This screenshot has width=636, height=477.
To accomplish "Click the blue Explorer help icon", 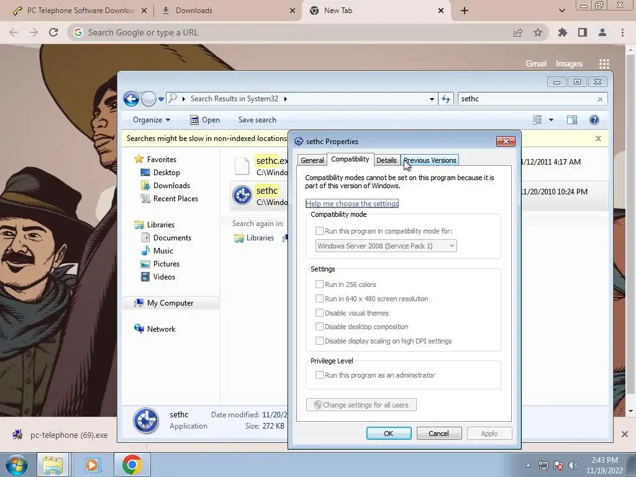I will click(594, 120).
